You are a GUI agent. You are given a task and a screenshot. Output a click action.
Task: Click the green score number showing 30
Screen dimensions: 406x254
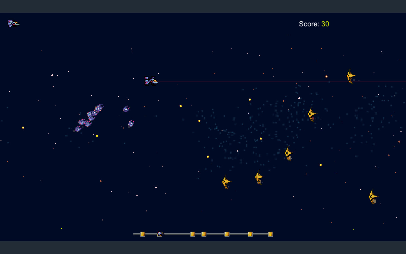pyautogui.click(x=325, y=24)
